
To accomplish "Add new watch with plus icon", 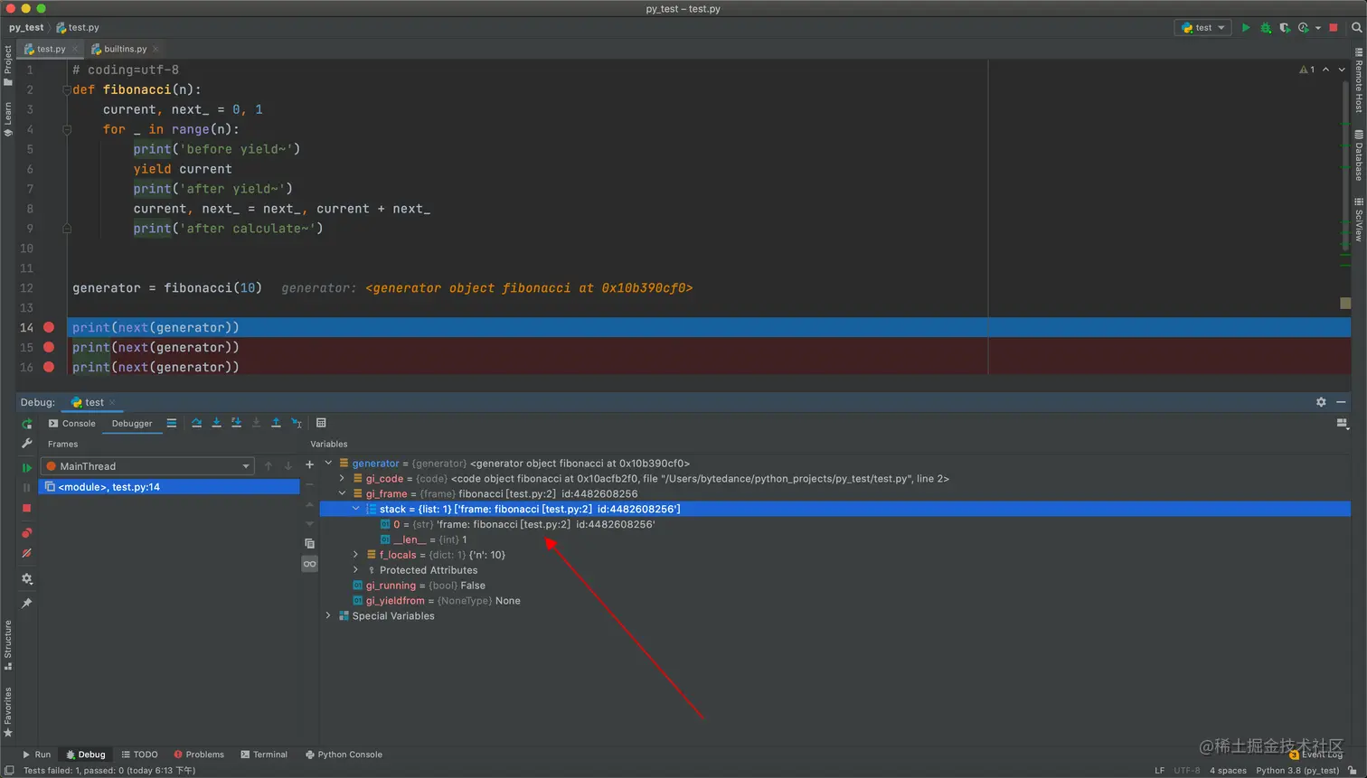I will [x=309, y=464].
